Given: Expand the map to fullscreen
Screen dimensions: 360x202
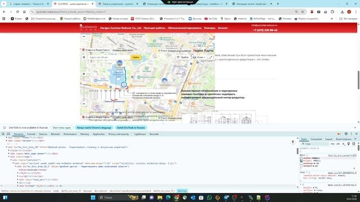Looking at the screenshot, I should pyautogui.click(x=211, y=57).
